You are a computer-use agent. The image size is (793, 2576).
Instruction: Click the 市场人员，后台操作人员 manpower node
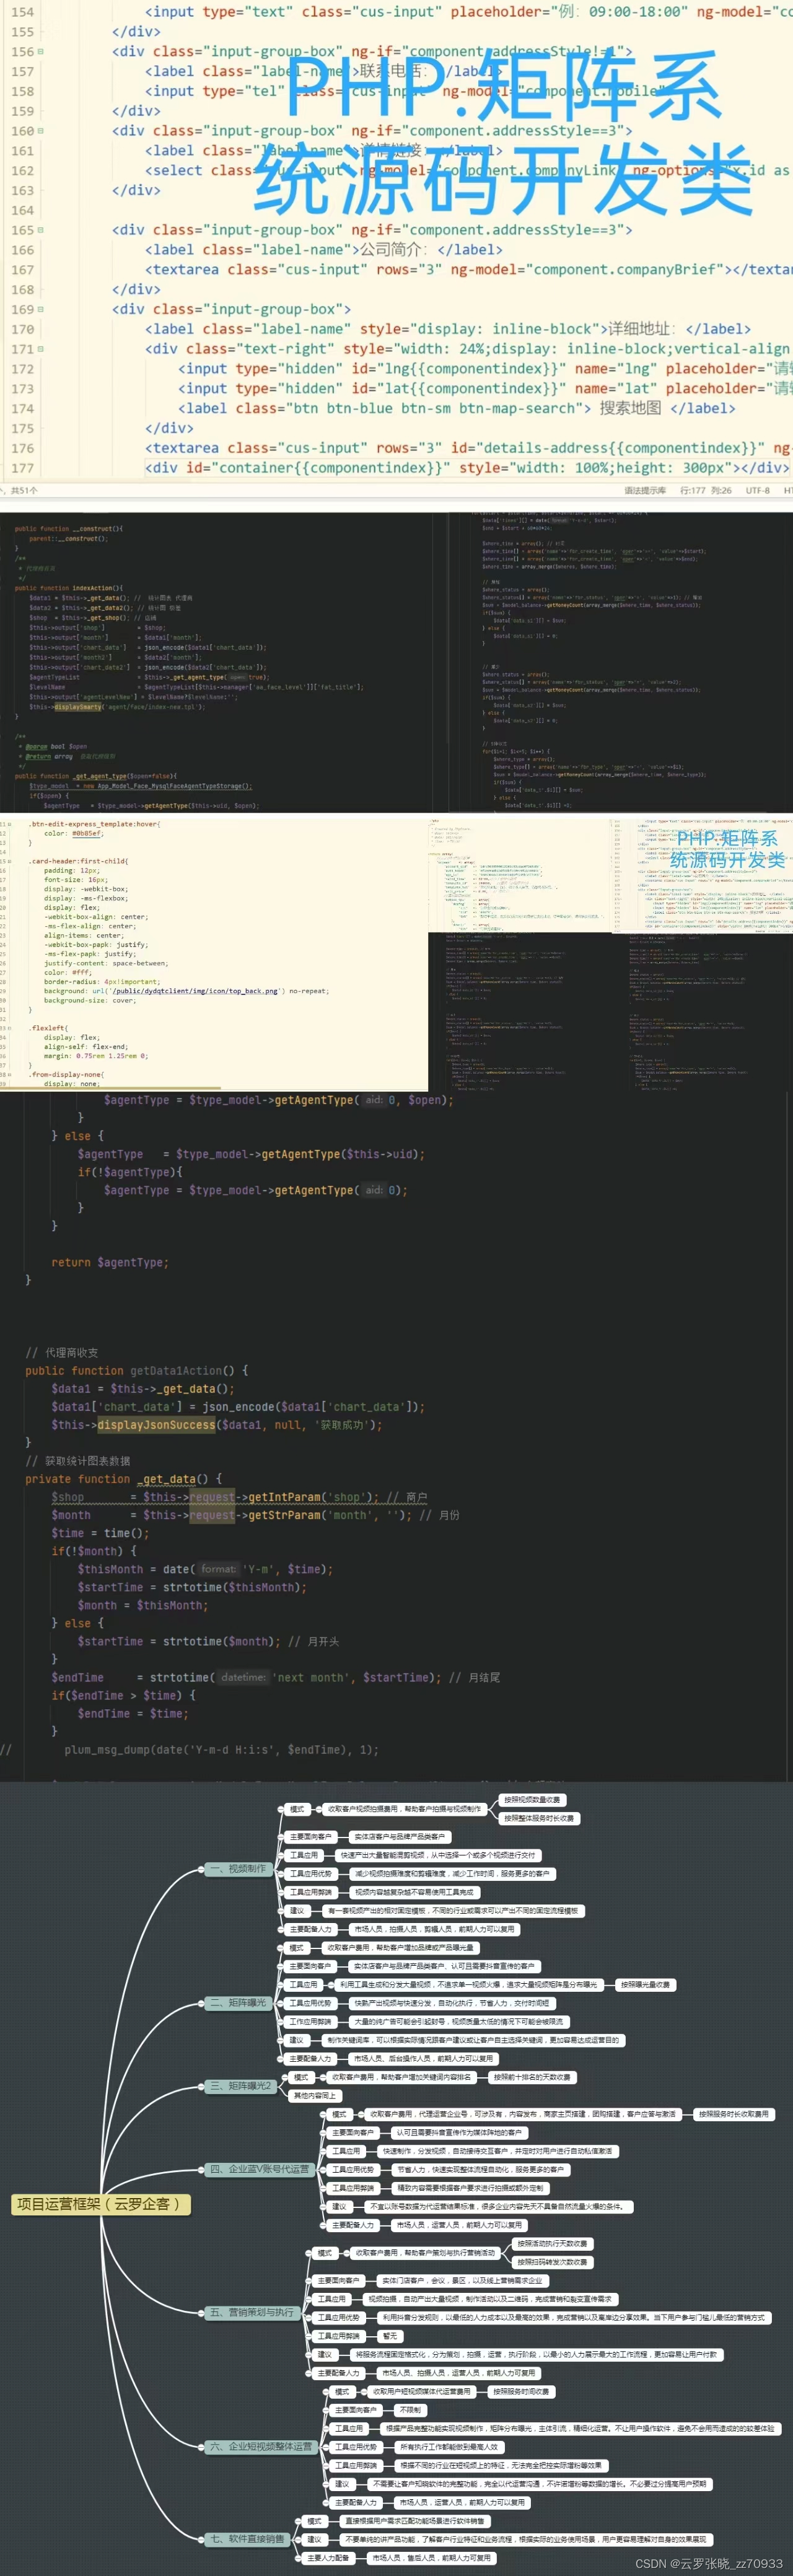coord(423,2058)
